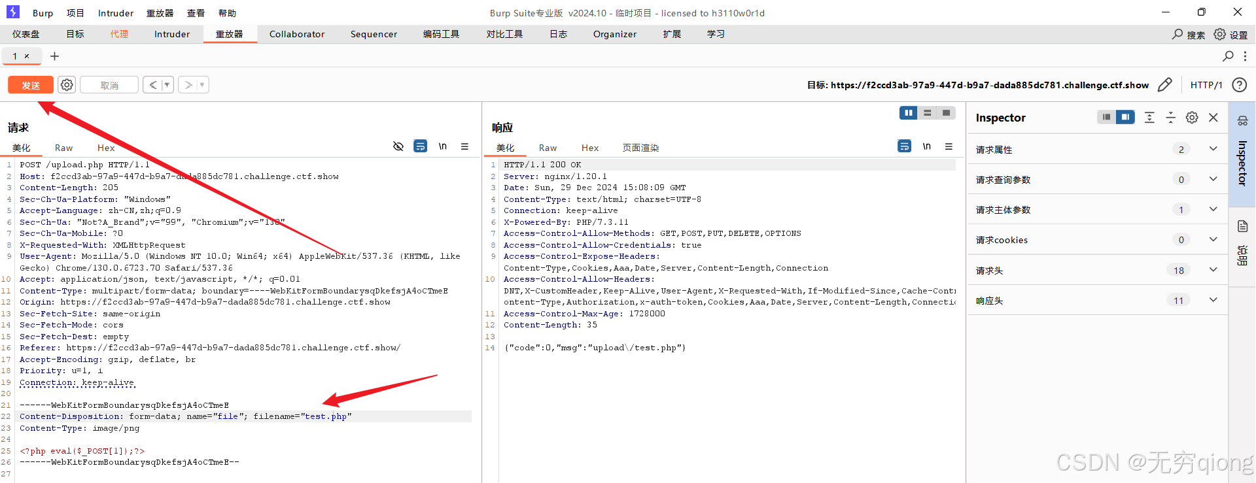Screen dimensions: 1256x483
Task: Add a new repeater tab with plus
Action: (55, 56)
